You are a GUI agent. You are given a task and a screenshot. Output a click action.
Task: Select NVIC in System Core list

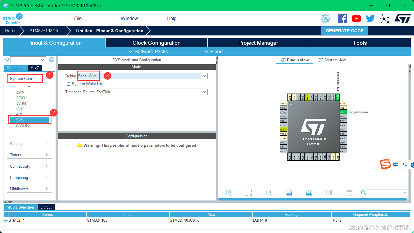click(20, 109)
